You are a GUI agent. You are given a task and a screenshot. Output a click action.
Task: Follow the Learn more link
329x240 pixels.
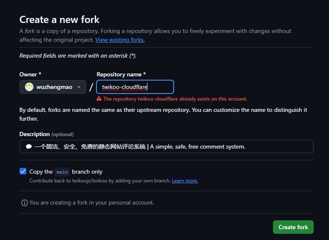tap(185, 181)
